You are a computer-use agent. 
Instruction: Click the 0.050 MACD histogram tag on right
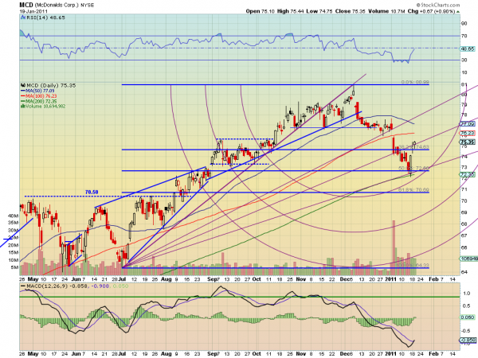pyautogui.click(x=467, y=317)
